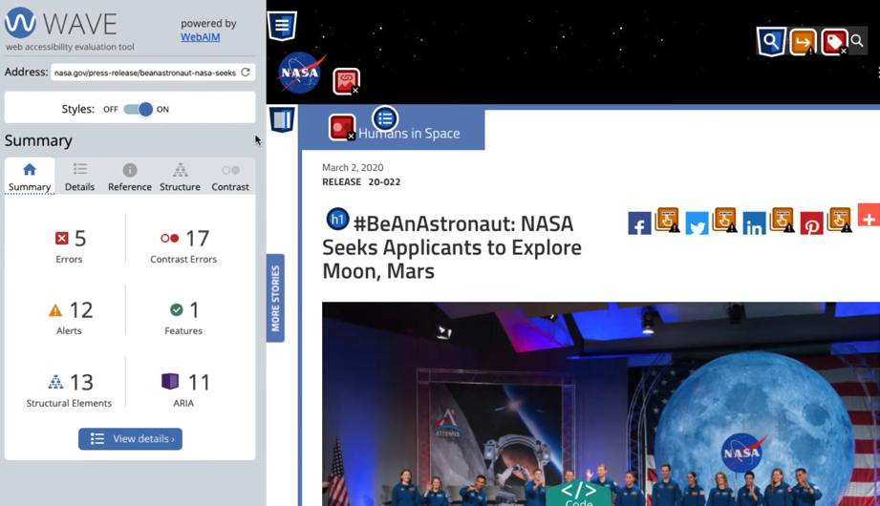Viewport: 880px width, 506px height.
Task: Pin the article on Pinterest
Action: [811, 225]
